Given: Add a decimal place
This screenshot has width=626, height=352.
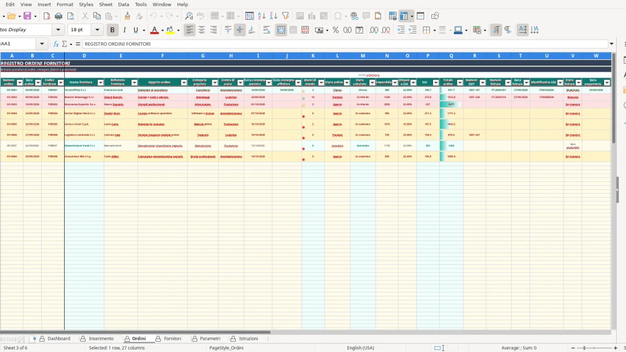Looking at the screenshot, I should (374, 30).
